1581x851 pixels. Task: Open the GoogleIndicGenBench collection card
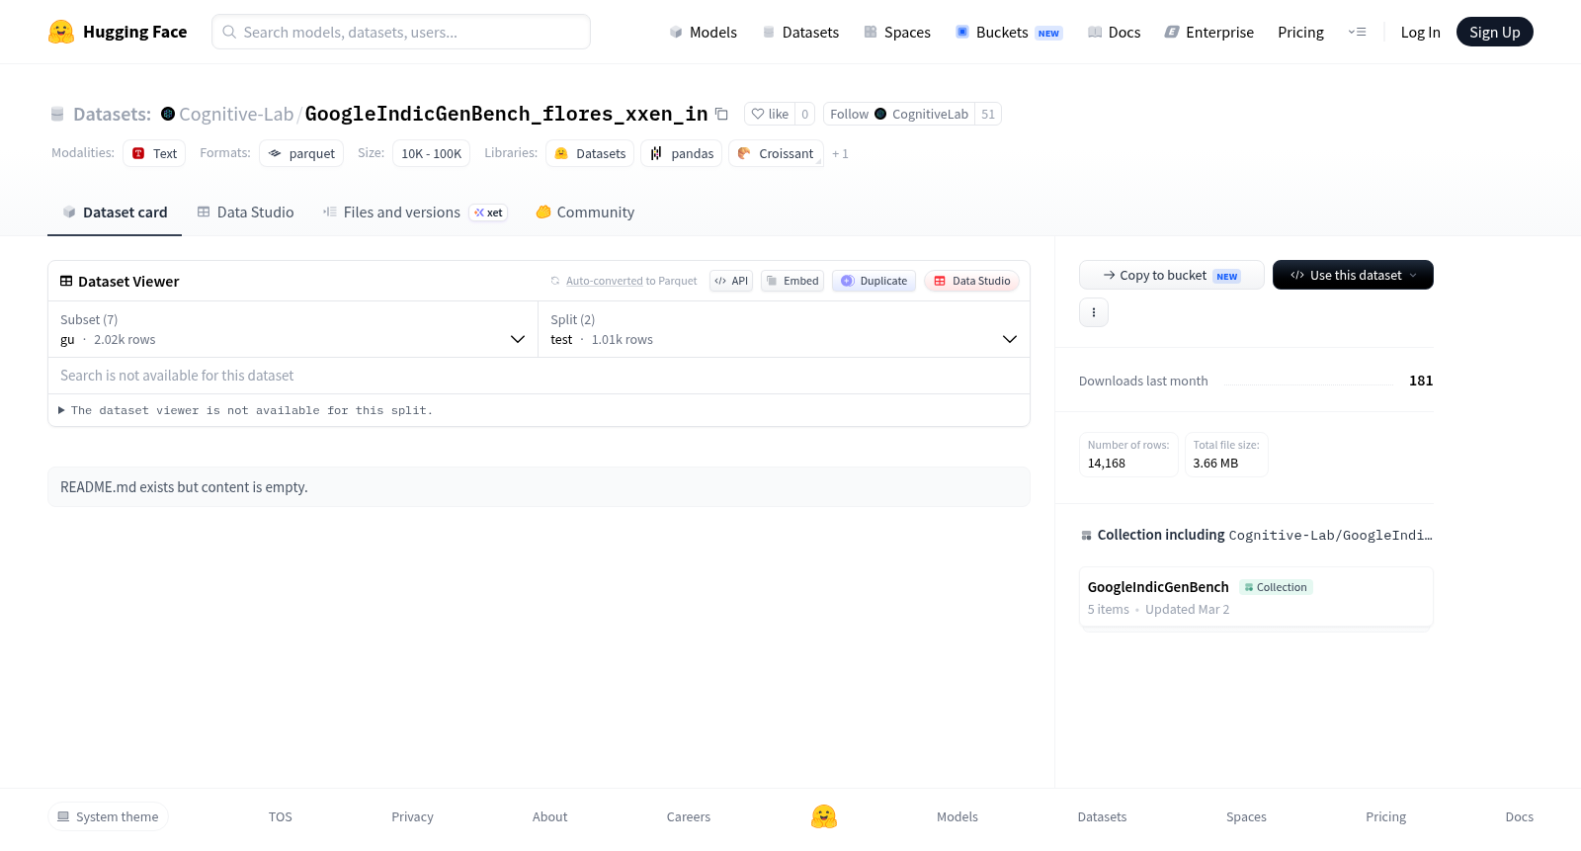click(1256, 597)
